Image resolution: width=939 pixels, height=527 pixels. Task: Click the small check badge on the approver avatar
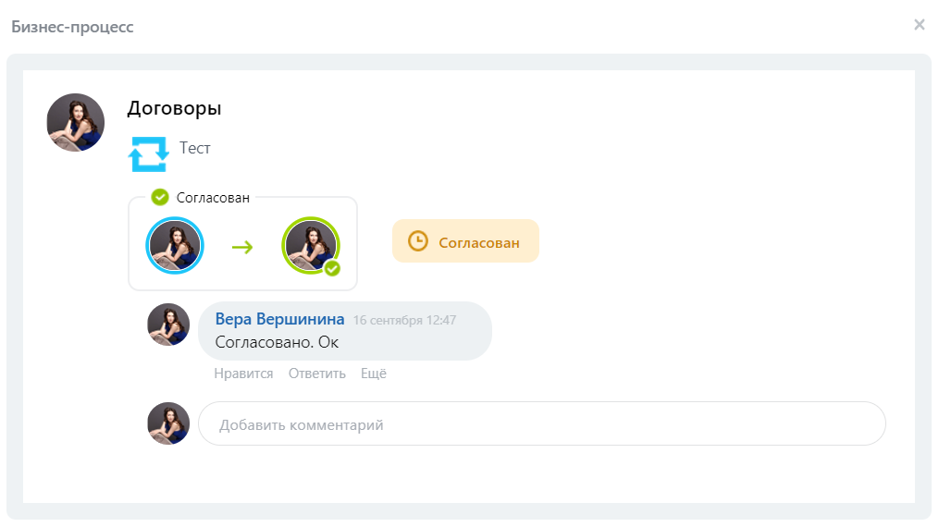332,268
